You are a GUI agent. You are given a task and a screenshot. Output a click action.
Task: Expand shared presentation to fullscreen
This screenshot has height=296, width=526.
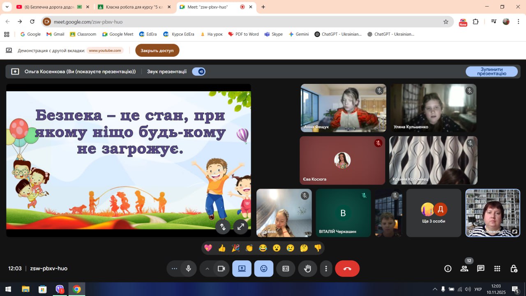(x=241, y=226)
